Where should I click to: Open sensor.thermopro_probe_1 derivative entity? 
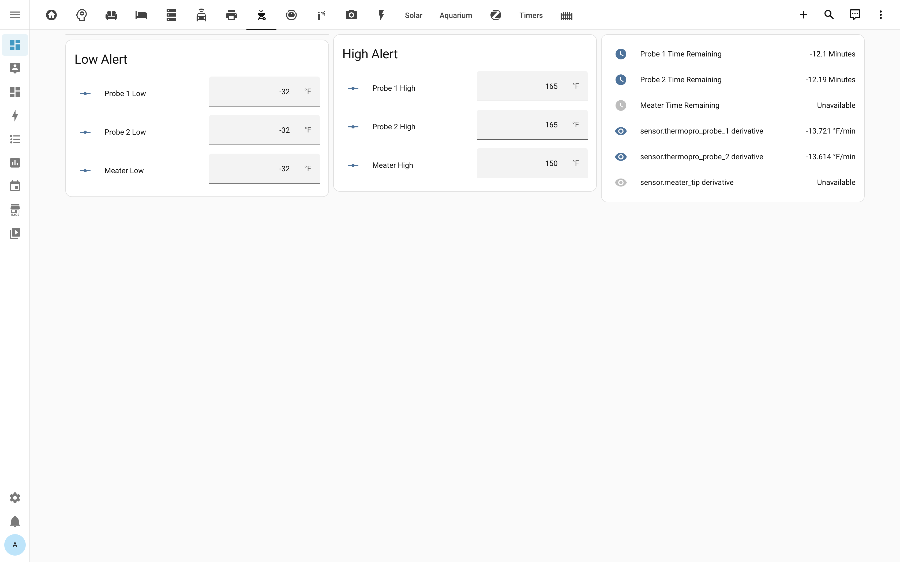(x=733, y=131)
